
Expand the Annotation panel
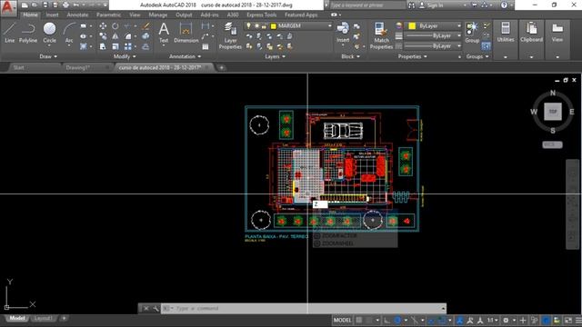185,56
